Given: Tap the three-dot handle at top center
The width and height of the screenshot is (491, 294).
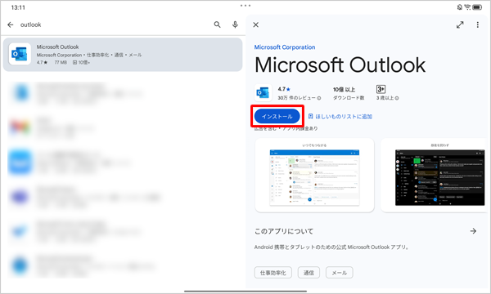Looking at the screenshot, I should pyautogui.click(x=245, y=6).
